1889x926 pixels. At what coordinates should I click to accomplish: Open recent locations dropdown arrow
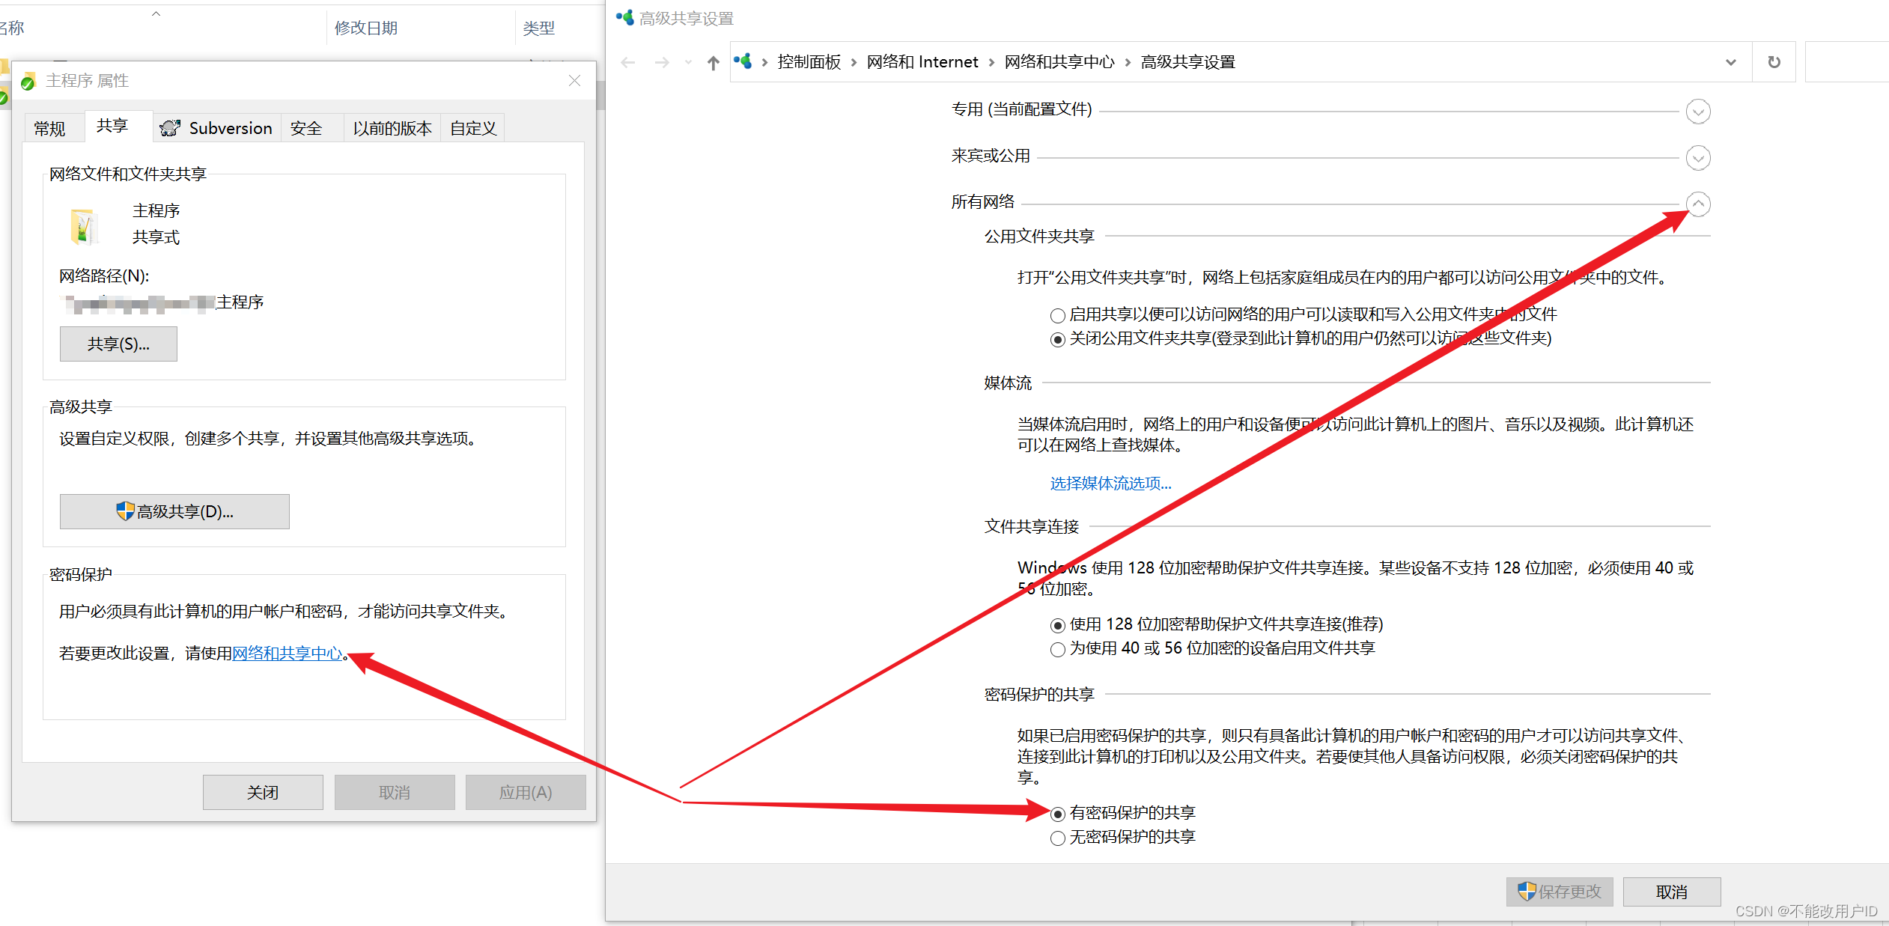click(x=688, y=62)
